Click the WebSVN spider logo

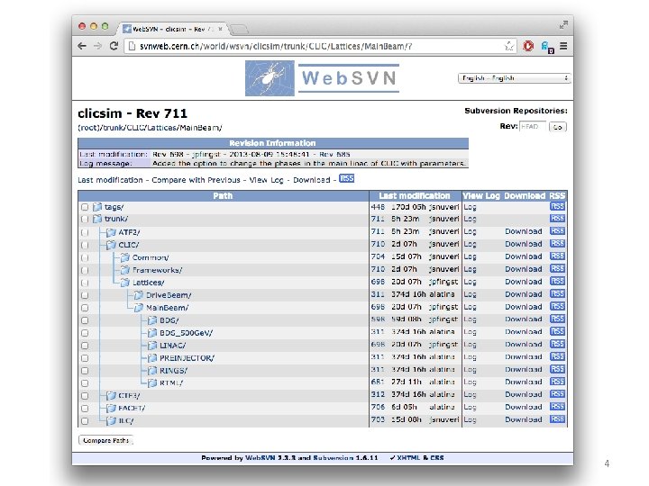[270, 78]
